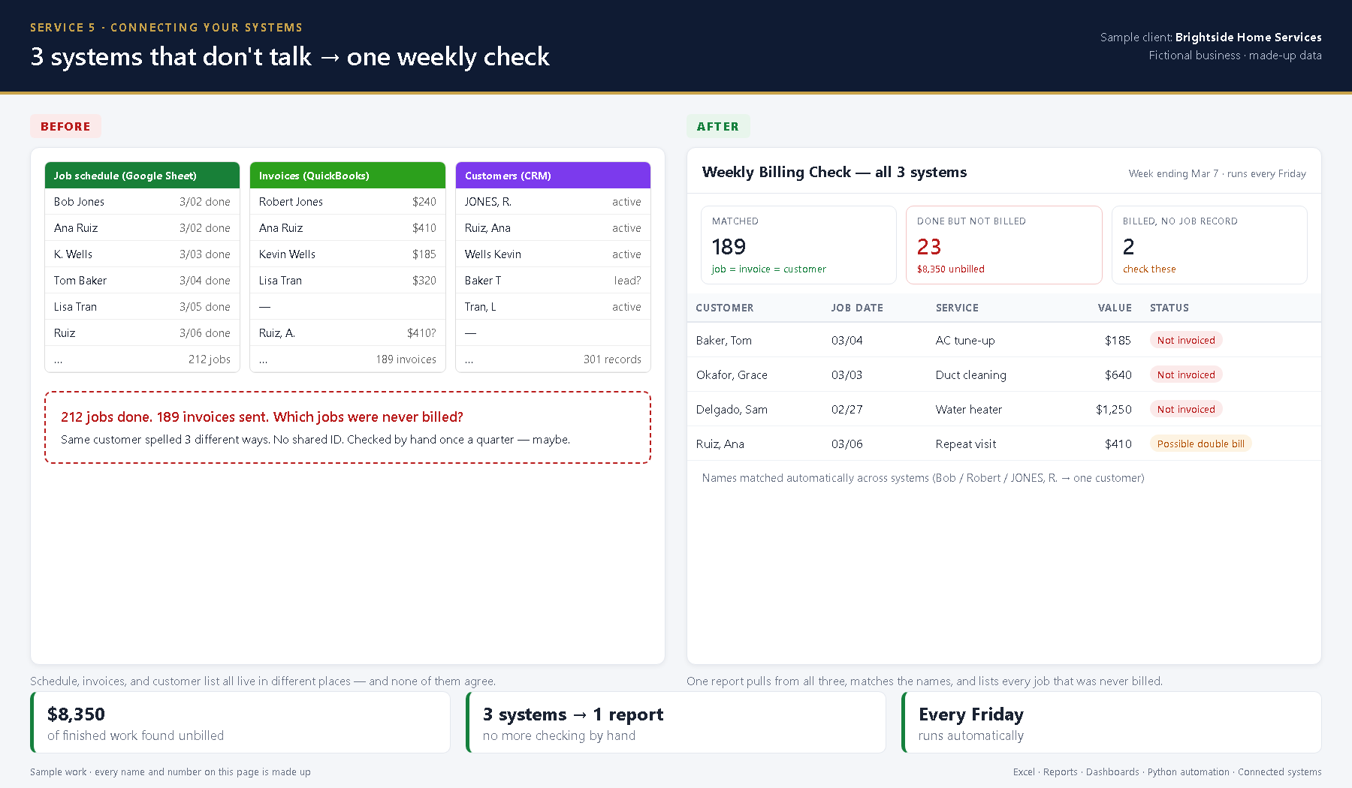The height and width of the screenshot is (788, 1352).
Task: Sort by the VALUE column header
Action: click(1115, 308)
